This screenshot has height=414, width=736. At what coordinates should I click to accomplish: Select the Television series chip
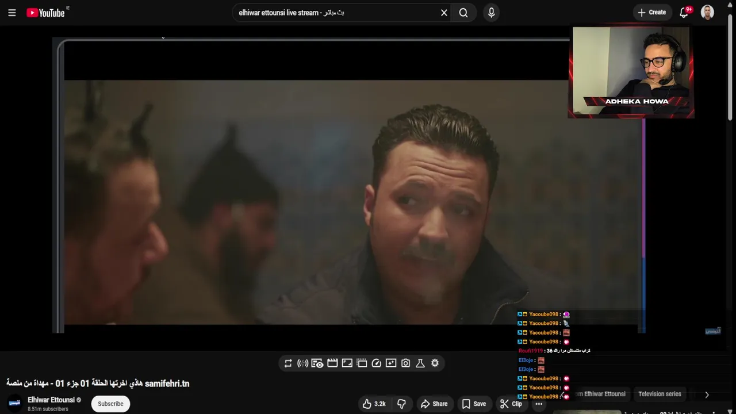[660, 394]
